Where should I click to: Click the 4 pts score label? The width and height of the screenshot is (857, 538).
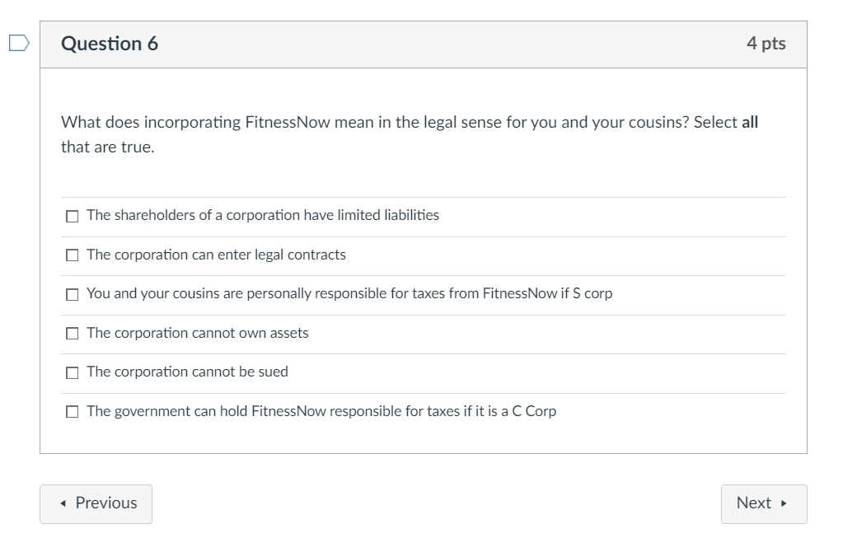click(x=766, y=44)
